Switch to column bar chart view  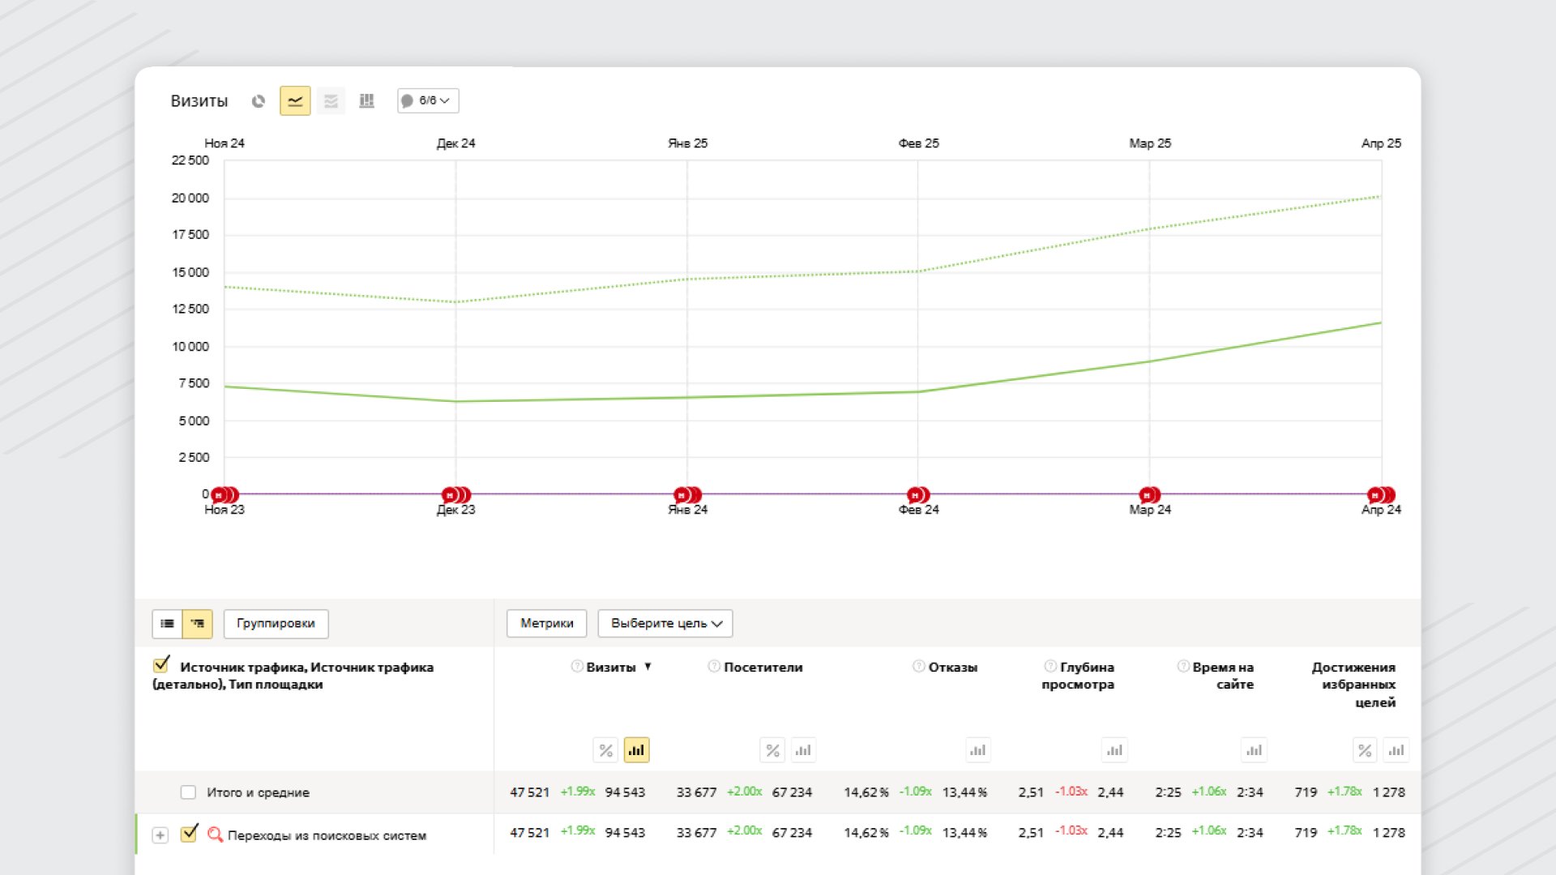[366, 101]
